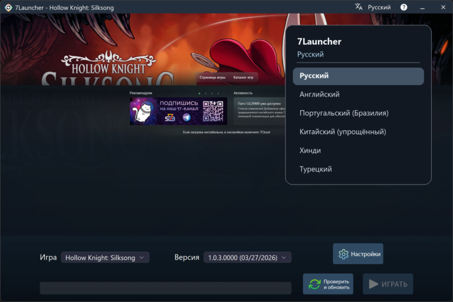This screenshot has width=453, height=302.
Task: Click the Telegram channel subscription banner
Action: (178, 111)
